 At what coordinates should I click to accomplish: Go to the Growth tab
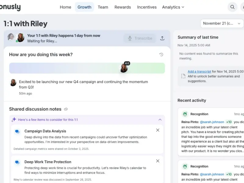click(x=84, y=7)
